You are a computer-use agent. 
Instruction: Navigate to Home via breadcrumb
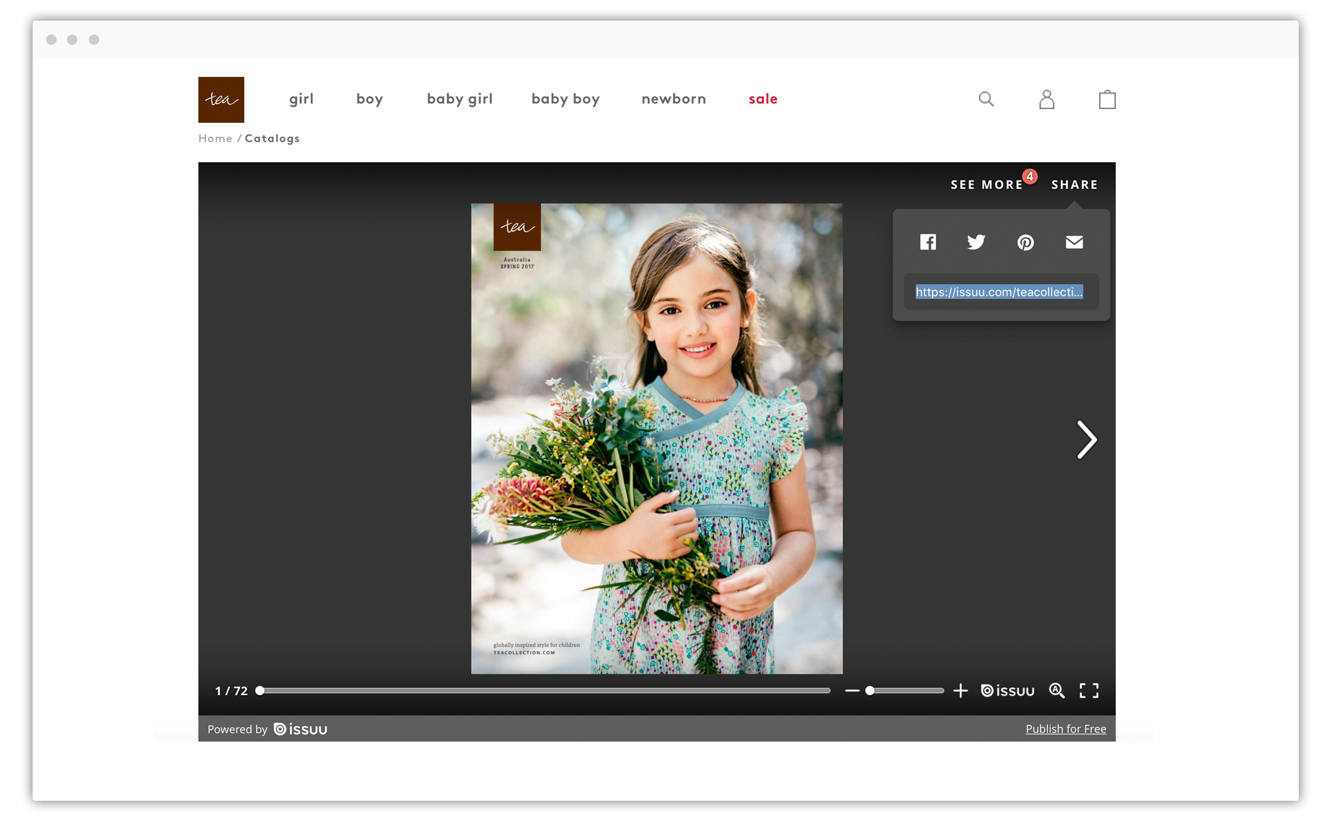click(215, 138)
